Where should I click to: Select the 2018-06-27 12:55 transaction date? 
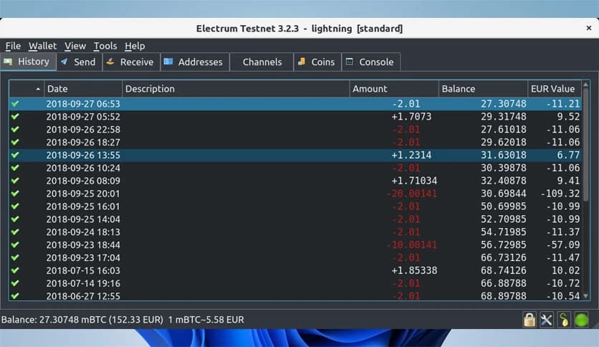pos(83,296)
